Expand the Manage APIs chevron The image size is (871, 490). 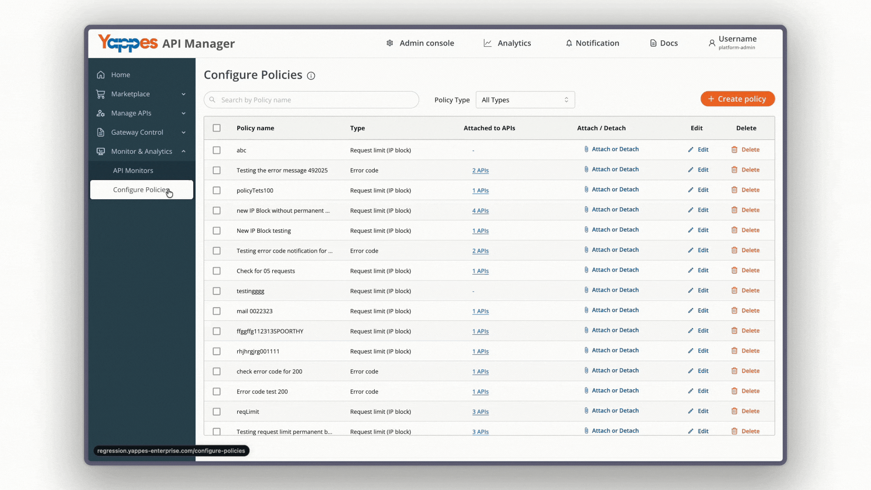point(184,113)
